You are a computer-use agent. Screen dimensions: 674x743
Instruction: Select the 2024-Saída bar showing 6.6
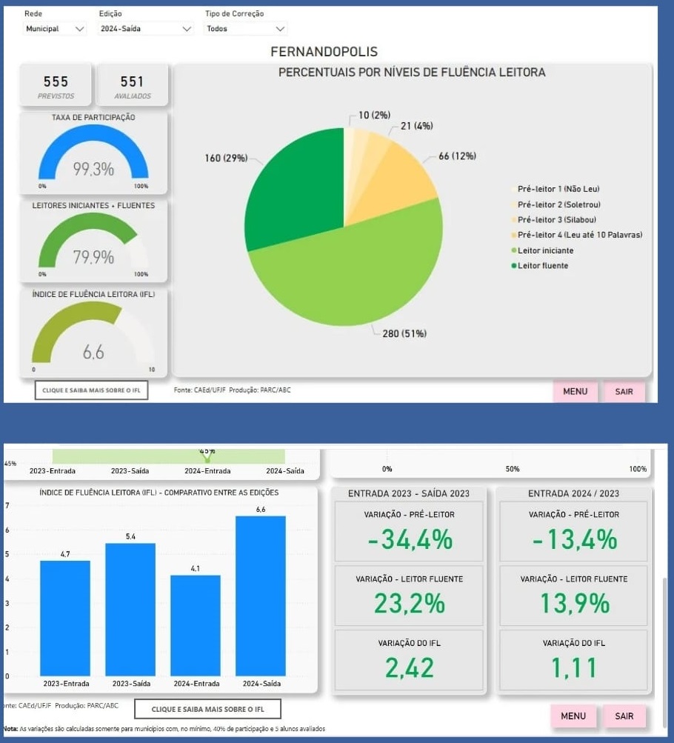coord(260,596)
